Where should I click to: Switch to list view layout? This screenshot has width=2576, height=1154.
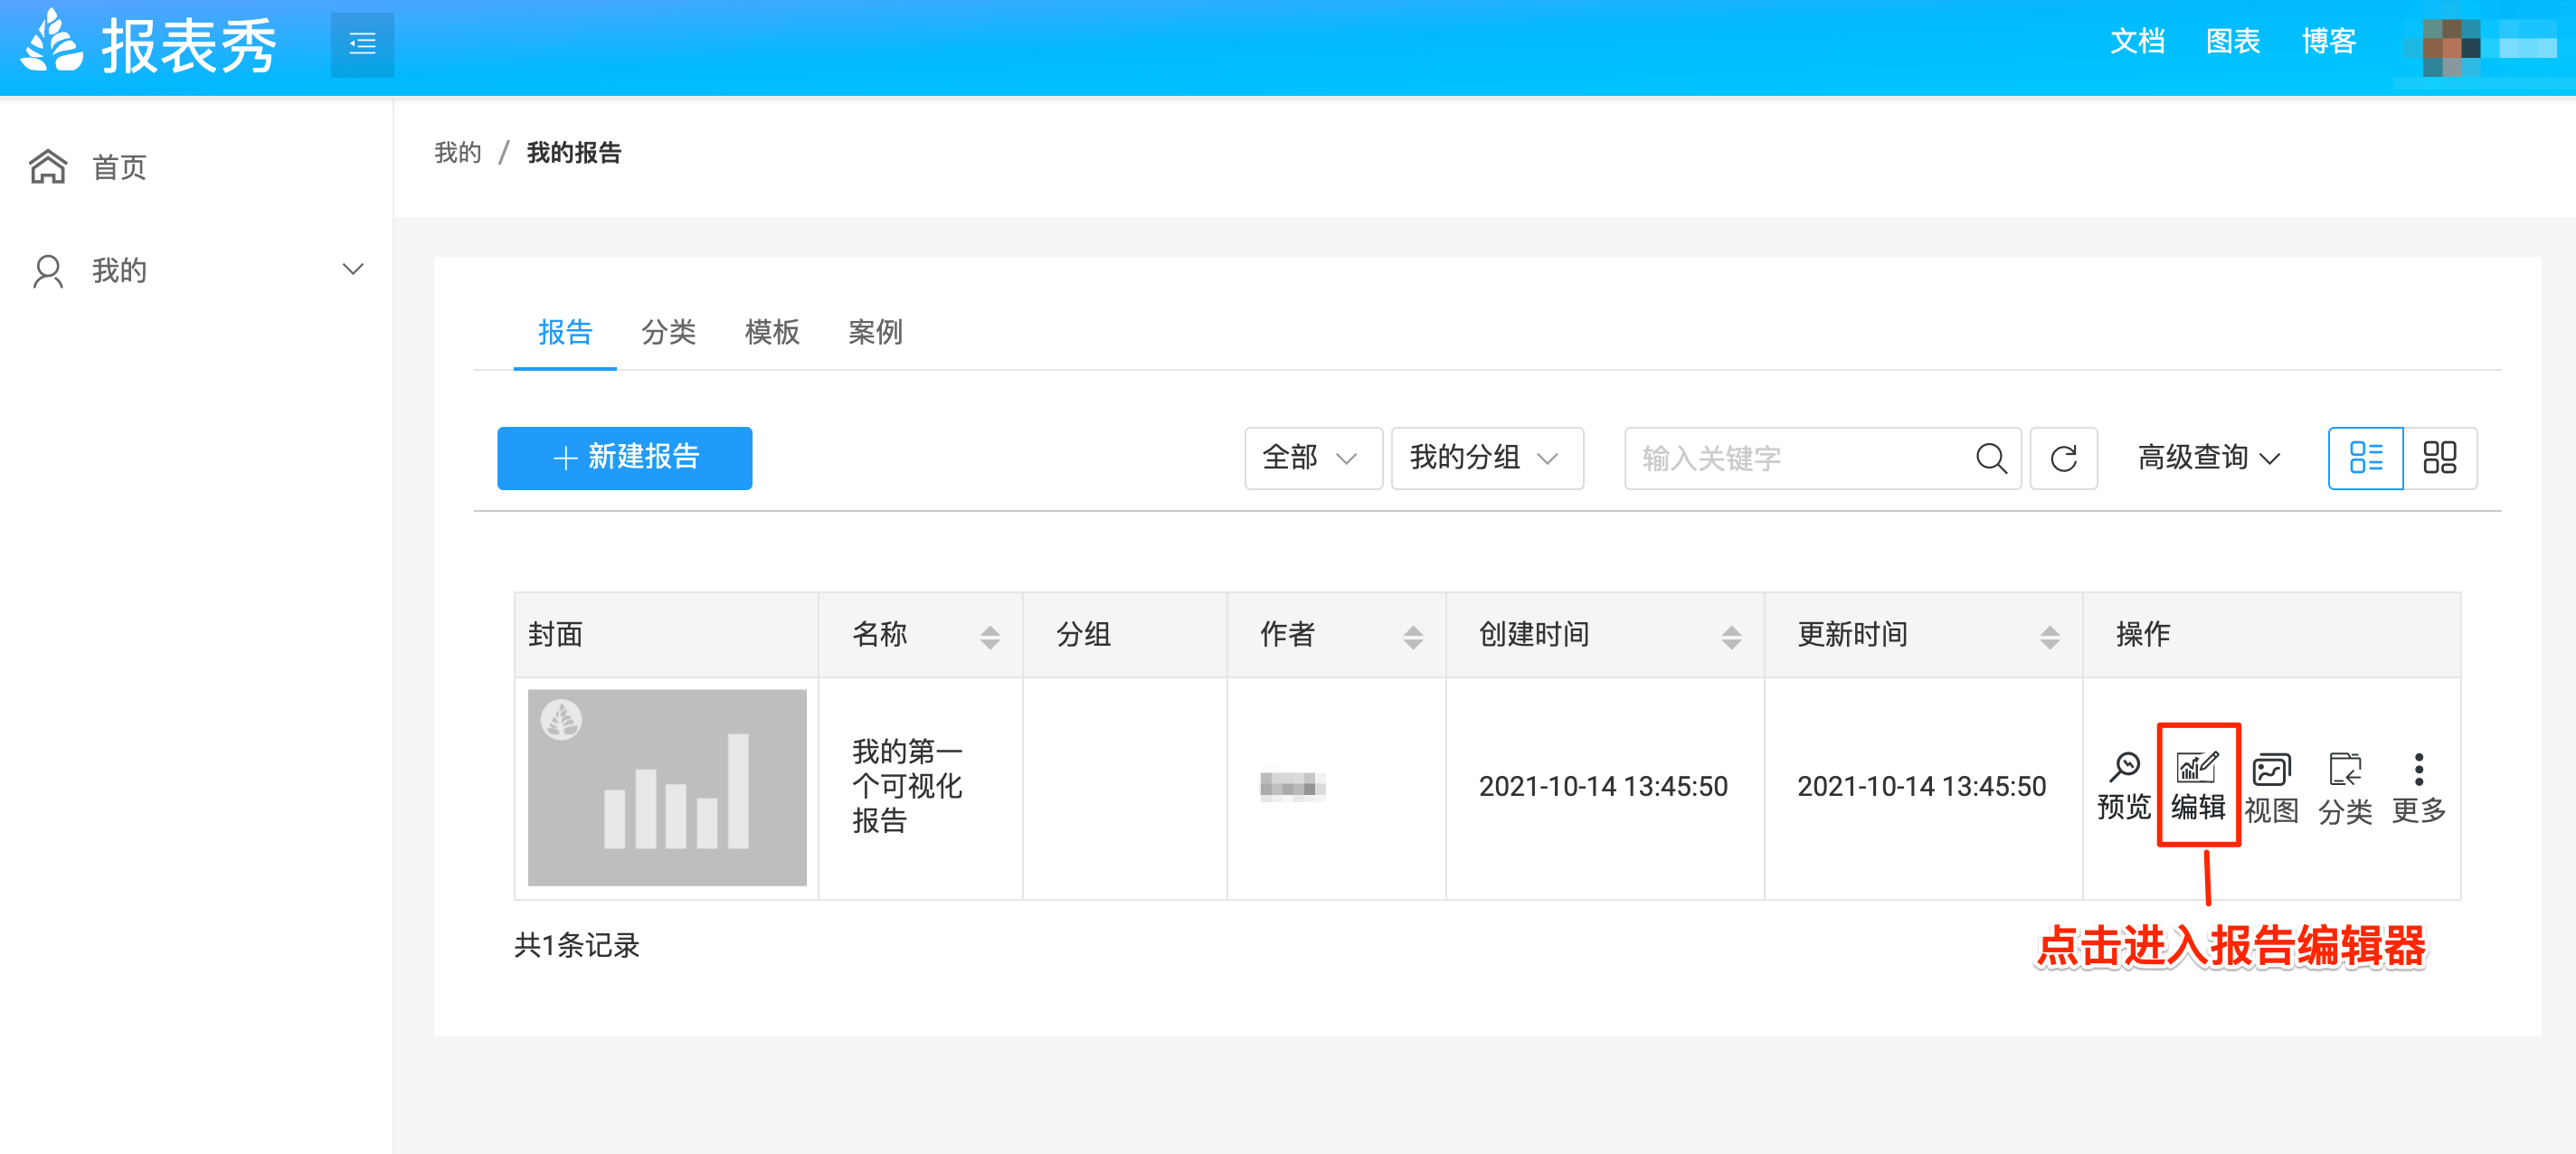[2365, 458]
